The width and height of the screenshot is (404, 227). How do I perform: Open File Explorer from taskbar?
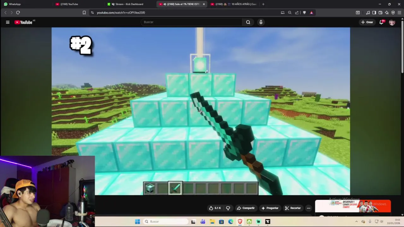click(212, 222)
